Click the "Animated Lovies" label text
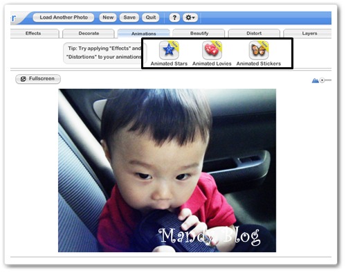The image size is (346, 273). (212, 64)
